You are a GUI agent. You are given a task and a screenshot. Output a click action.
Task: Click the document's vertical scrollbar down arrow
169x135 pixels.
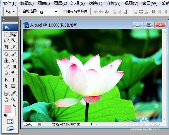(165, 119)
